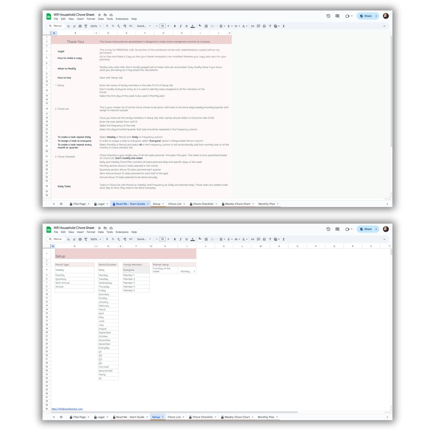Click borders icon in Read Me window toolbar
Image resolution: width=435 pixels, height=435 pixels.
point(206,26)
